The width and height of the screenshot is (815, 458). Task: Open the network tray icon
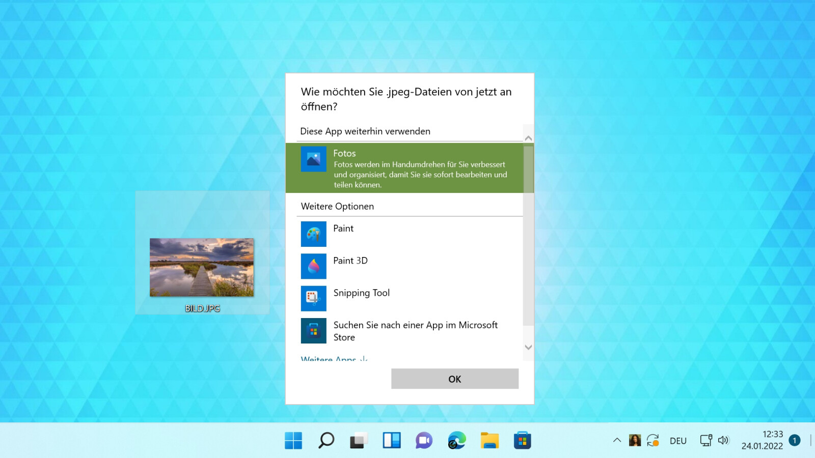(x=706, y=440)
